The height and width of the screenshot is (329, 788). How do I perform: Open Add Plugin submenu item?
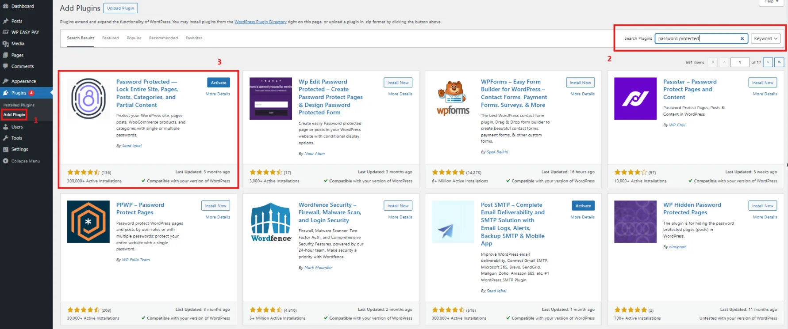click(14, 114)
